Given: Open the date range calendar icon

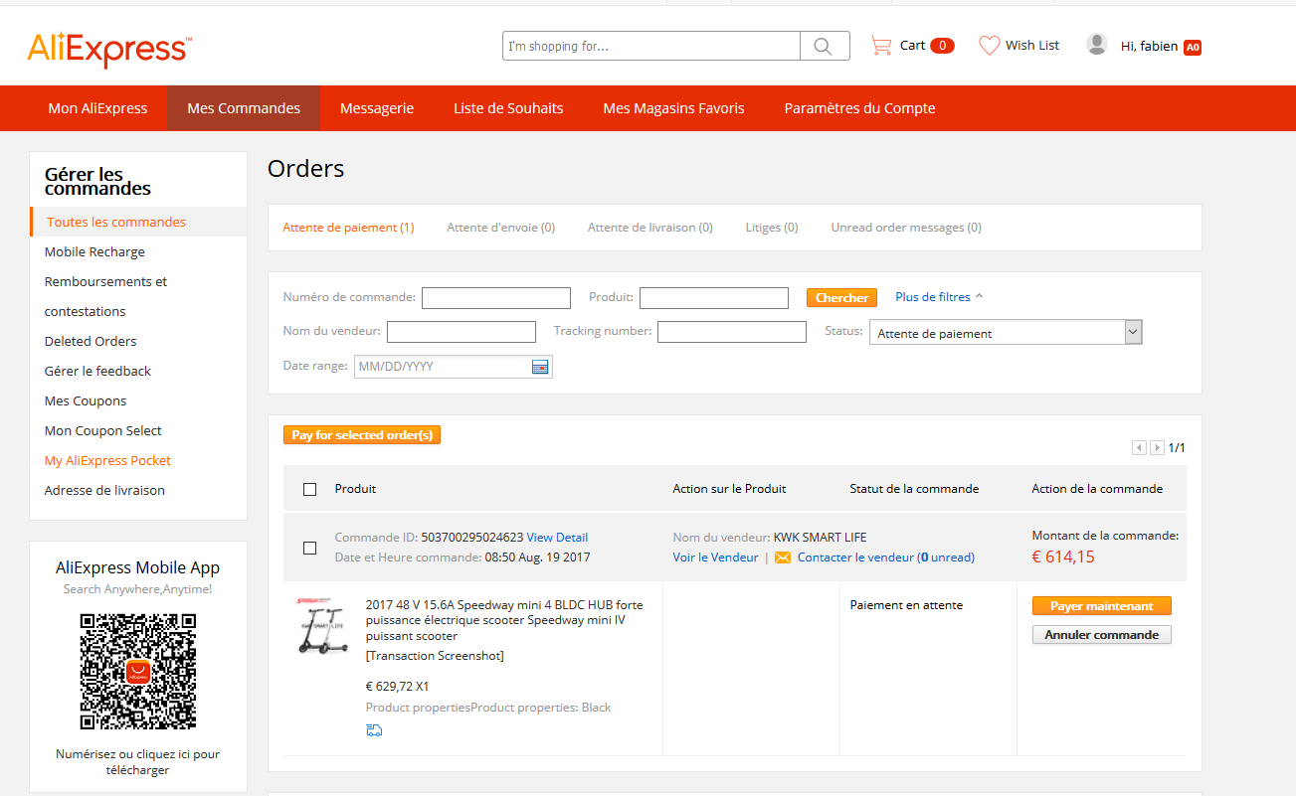Looking at the screenshot, I should [x=540, y=367].
